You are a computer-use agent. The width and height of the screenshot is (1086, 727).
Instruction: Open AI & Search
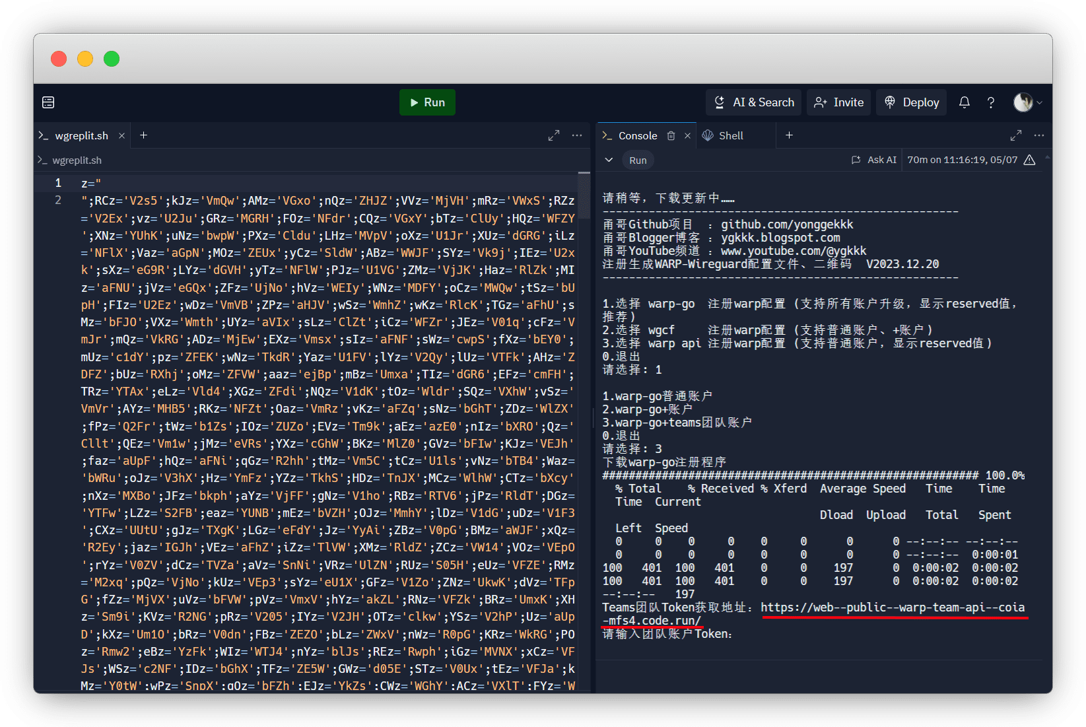click(x=754, y=102)
